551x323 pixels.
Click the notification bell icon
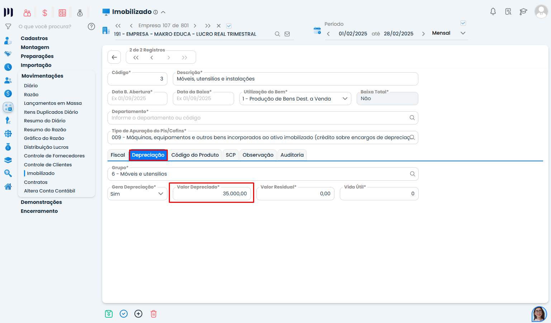493,11
